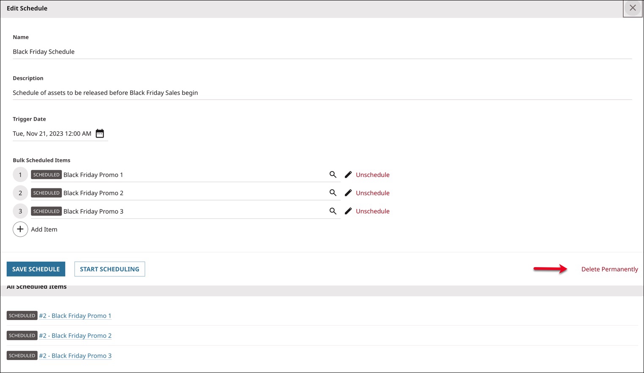The width and height of the screenshot is (644, 373).
Task: Unschedule Black Friday Promo 3
Action: [373, 211]
